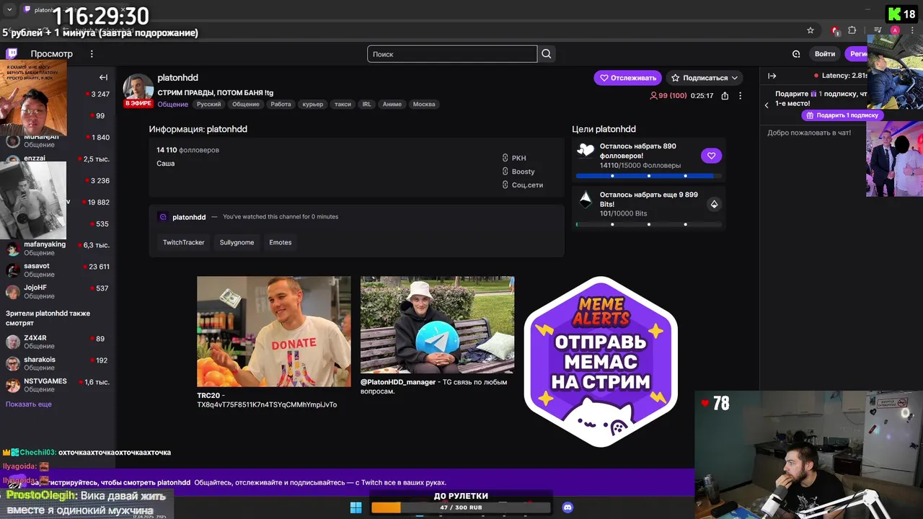Viewport: 923px width, 519px height.
Task: Click in the Поиск search field
Action: click(452, 54)
